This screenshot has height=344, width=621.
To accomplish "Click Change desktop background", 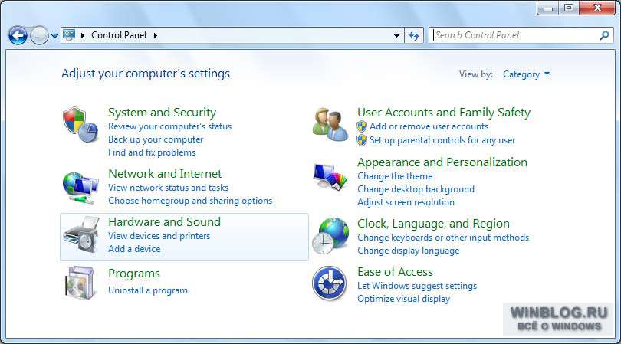I will [416, 189].
